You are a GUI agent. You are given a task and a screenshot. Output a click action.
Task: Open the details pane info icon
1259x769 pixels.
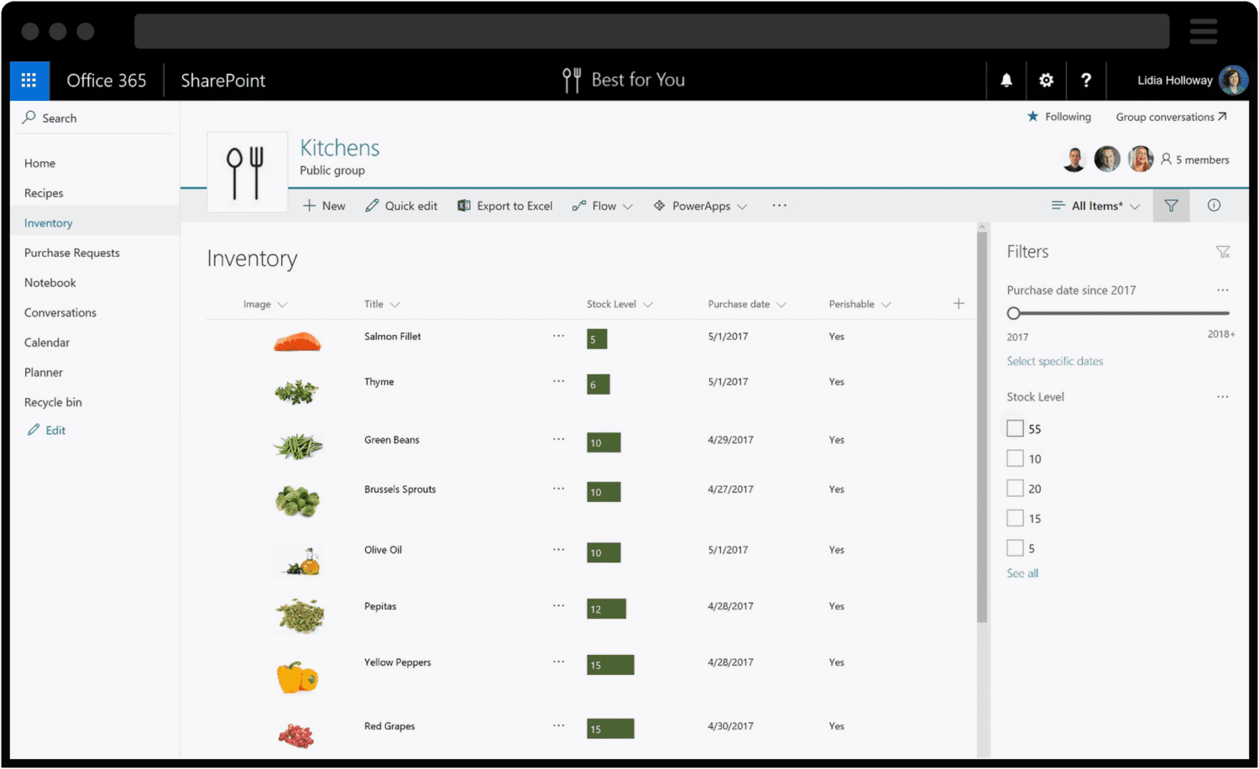tap(1214, 205)
